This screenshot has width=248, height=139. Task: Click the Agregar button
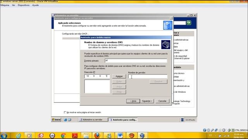coord(119,76)
